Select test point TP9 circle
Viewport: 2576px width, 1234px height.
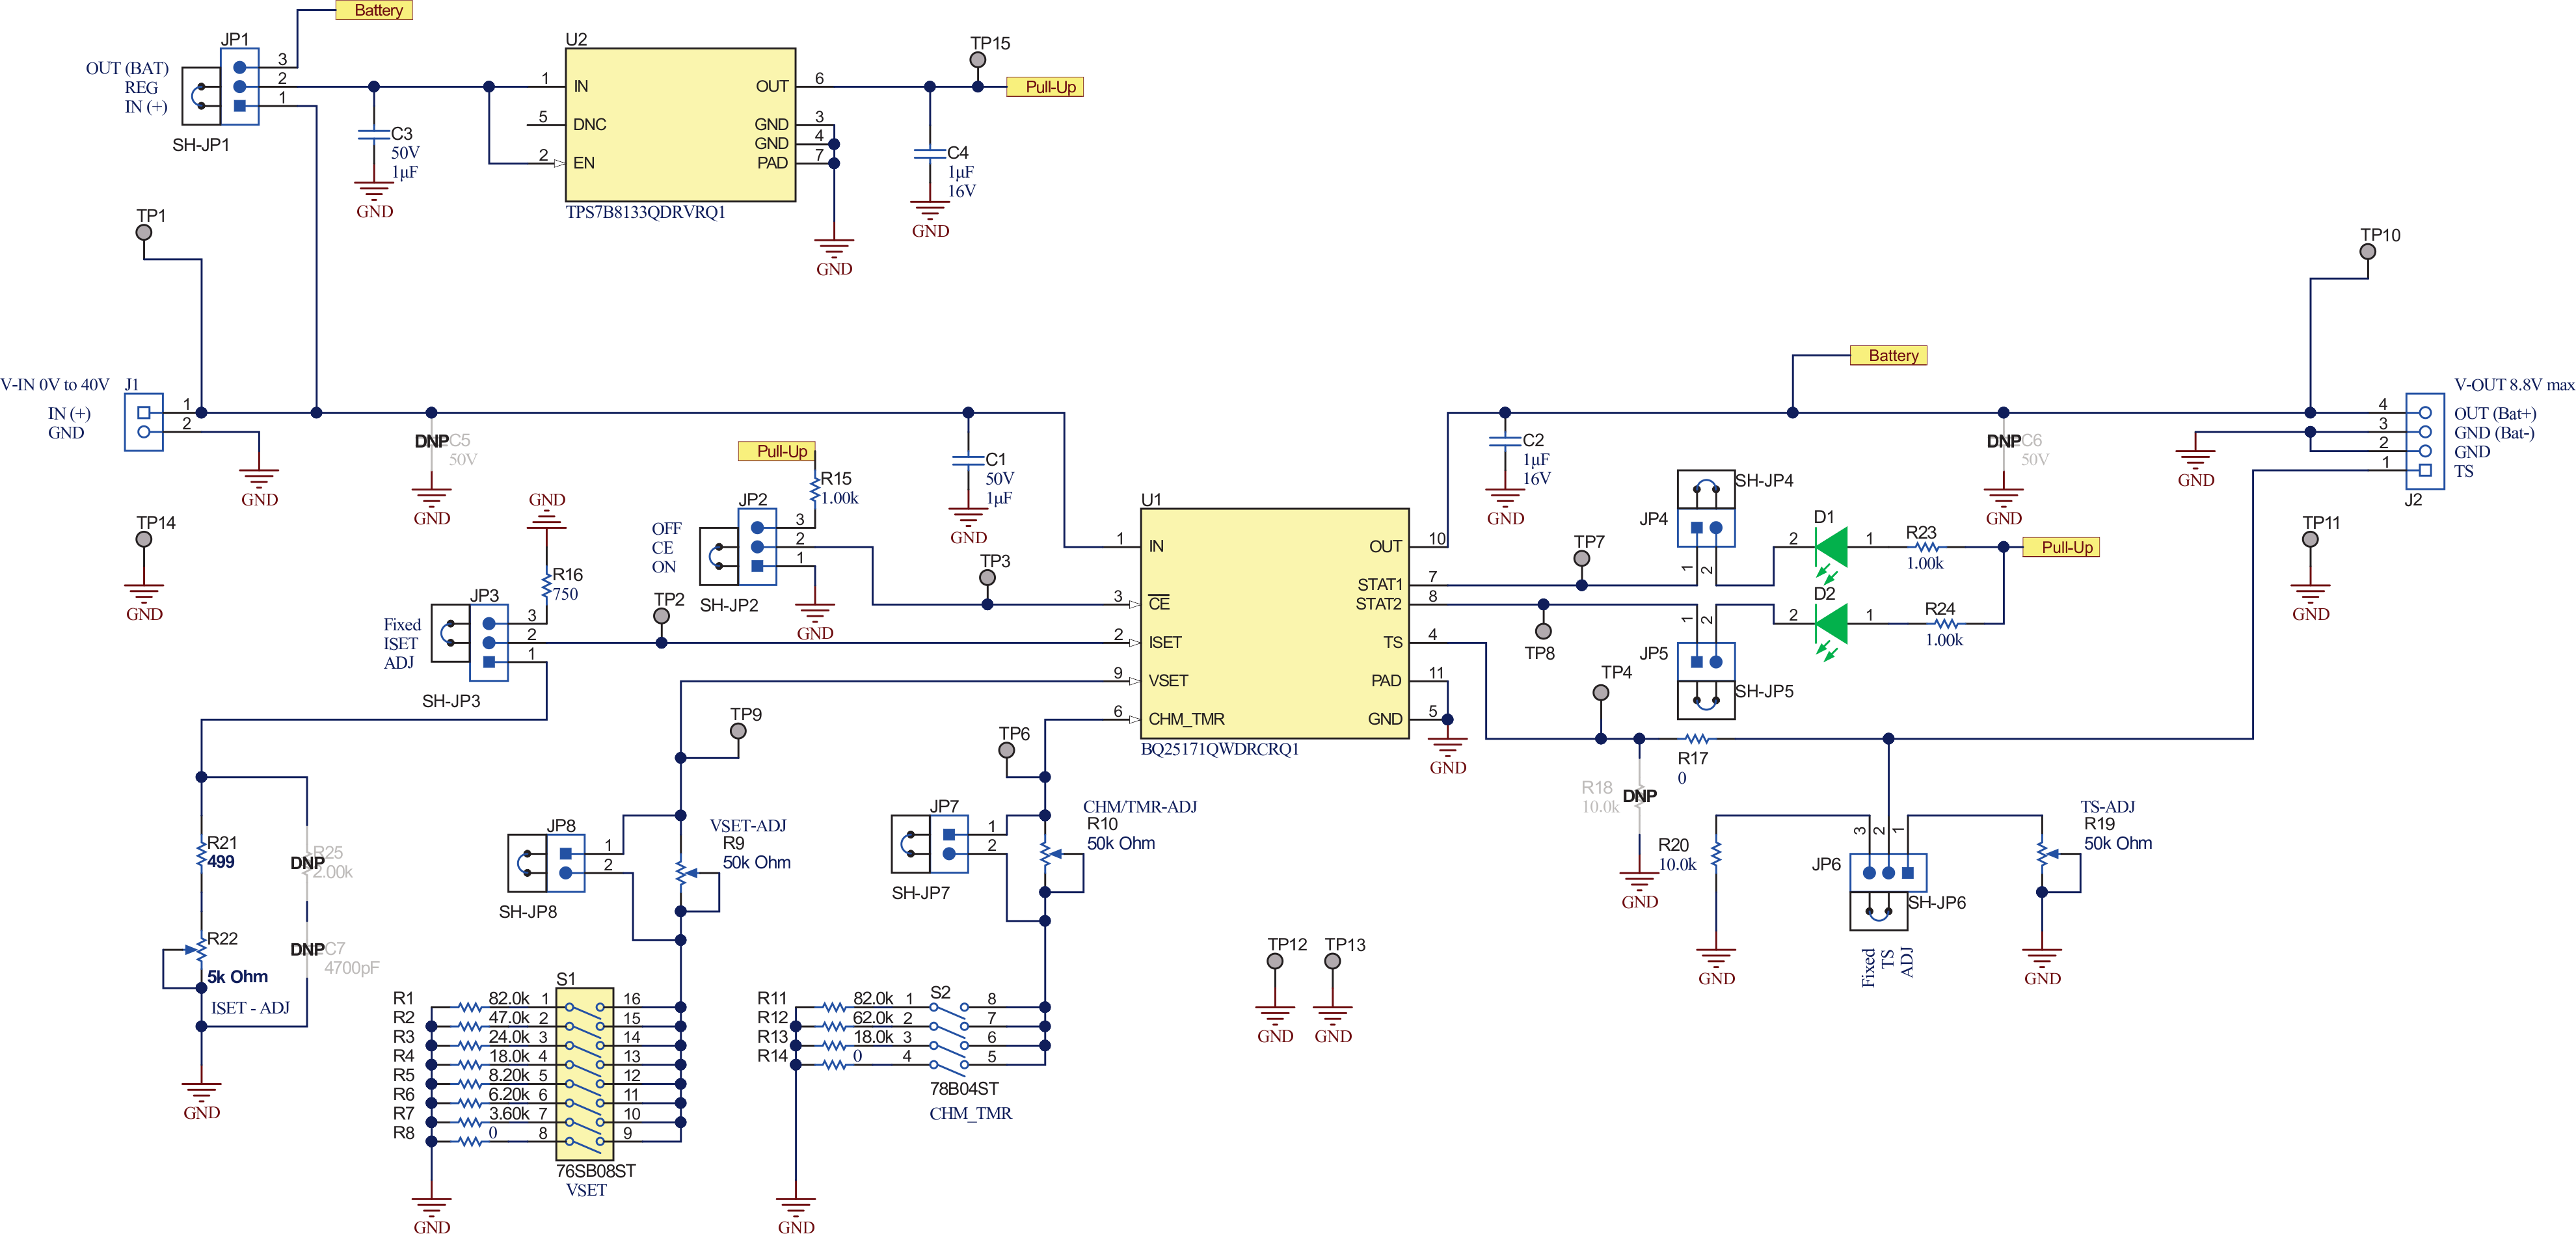pos(738,731)
